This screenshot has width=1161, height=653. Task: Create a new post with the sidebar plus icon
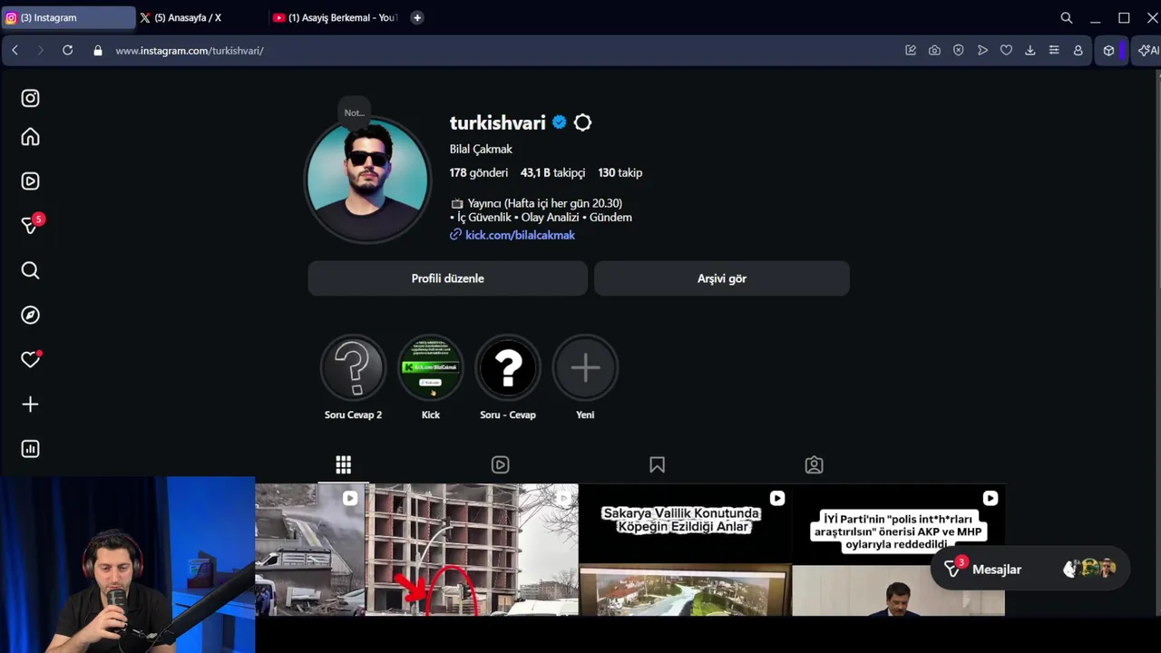pyautogui.click(x=30, y=404)
